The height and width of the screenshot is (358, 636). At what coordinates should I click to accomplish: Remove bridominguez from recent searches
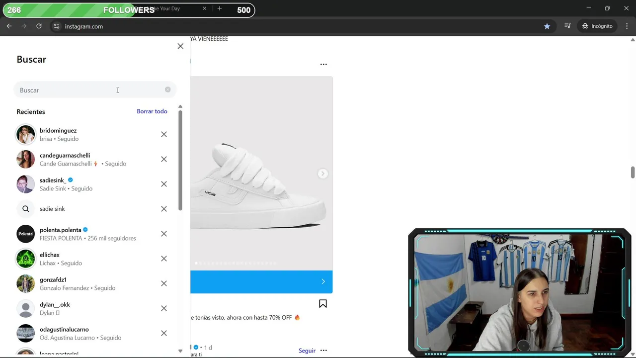(x=164, y=134)
